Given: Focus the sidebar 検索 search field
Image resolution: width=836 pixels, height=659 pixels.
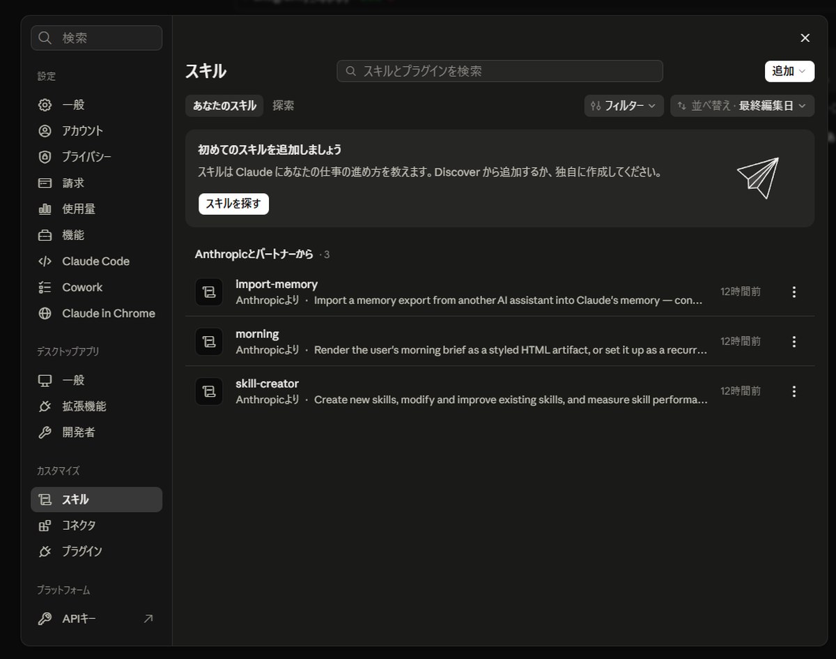Looking at the screenshot, I should (x=96, y=38).
